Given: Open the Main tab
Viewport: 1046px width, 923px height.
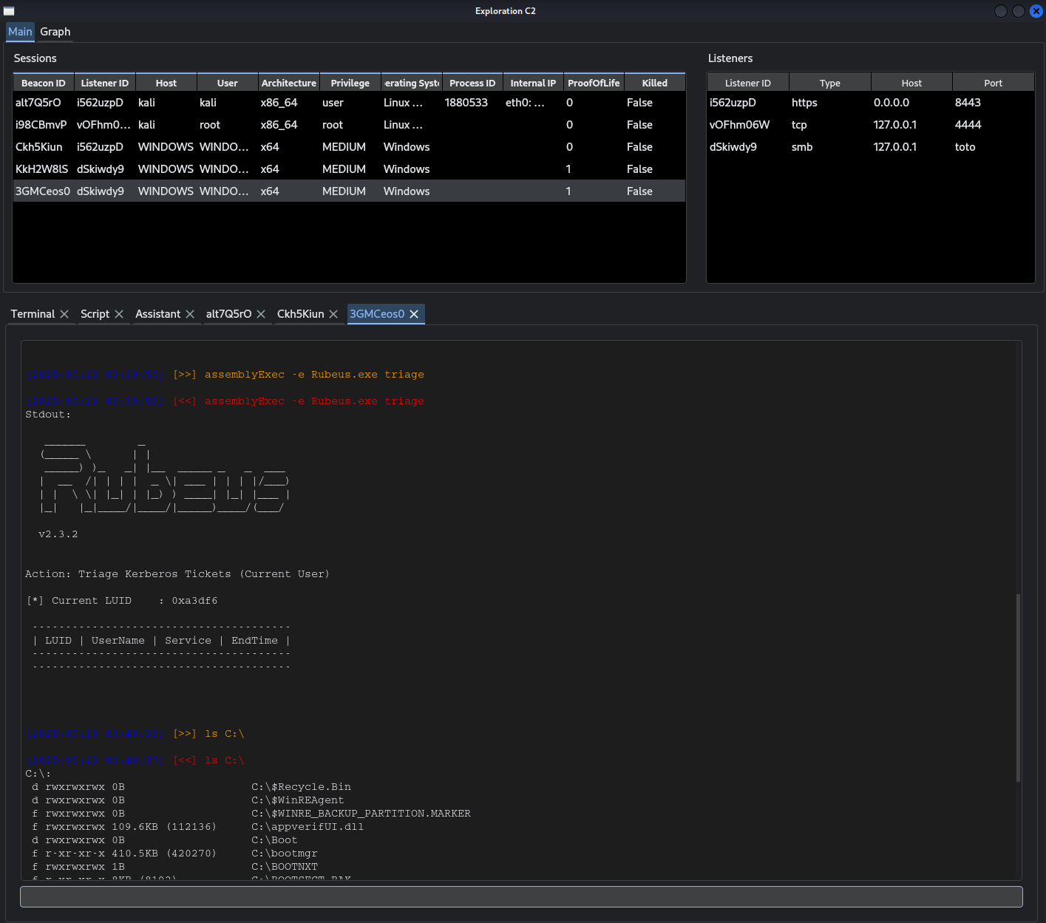Looking at the screenshot, I should 20,32.
